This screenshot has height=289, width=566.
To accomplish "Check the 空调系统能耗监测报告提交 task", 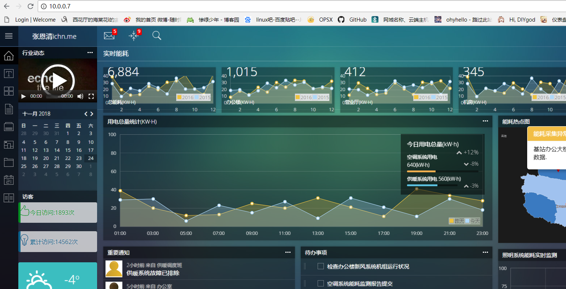I will tap(320, 283).
